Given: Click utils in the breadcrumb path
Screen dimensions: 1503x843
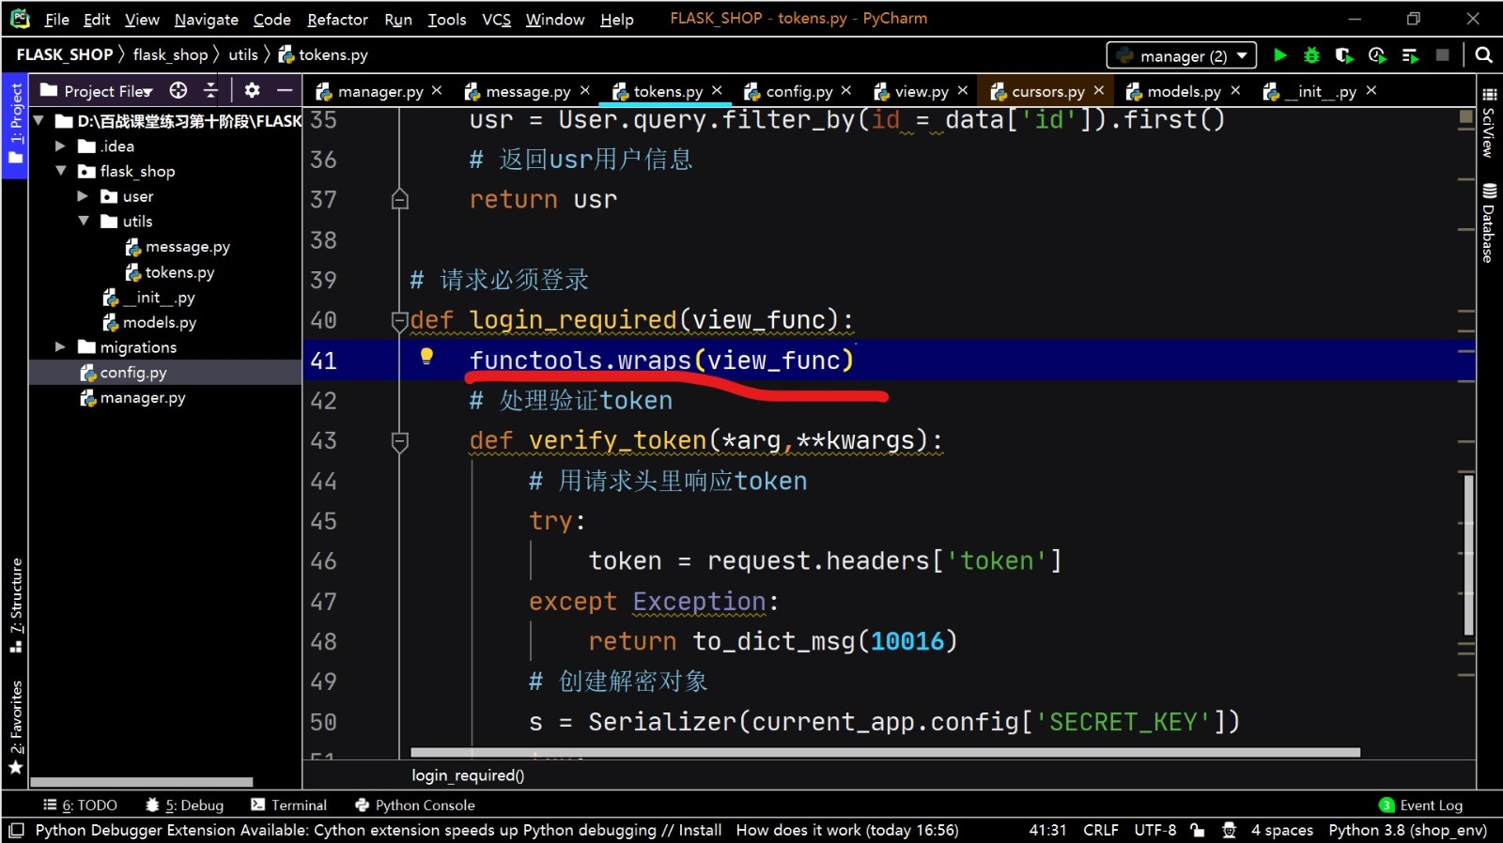Looking at the screenshot, I should tap(242, 54).
